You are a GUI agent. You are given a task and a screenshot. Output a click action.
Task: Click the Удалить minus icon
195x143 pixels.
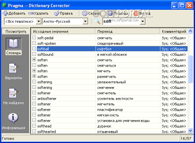[31, 13]
